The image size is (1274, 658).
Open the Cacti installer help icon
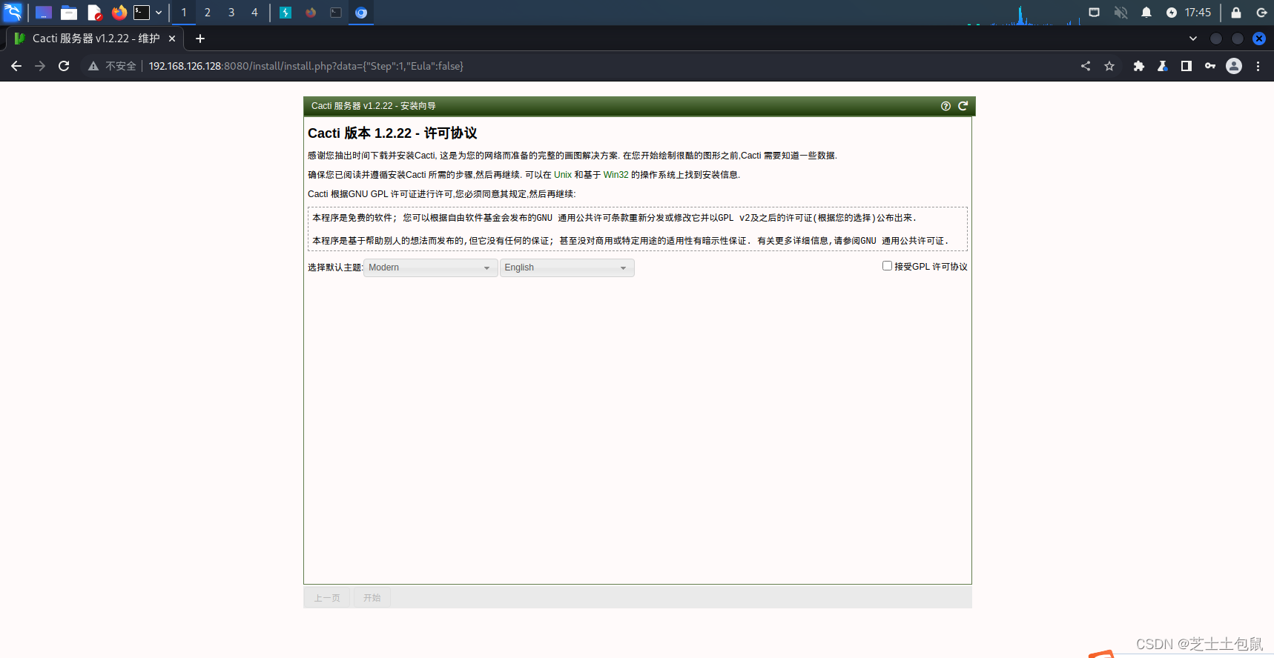pyautogui.click(x=945, y=106)
